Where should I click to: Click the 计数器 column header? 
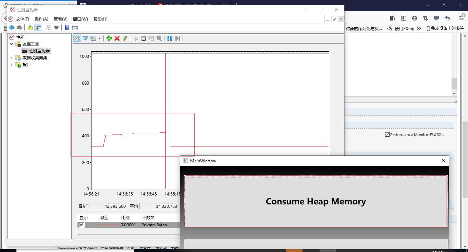pos(148,218)
